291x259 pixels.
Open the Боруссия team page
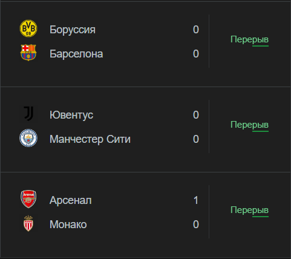pyautogui.click(x=73, y=30)
